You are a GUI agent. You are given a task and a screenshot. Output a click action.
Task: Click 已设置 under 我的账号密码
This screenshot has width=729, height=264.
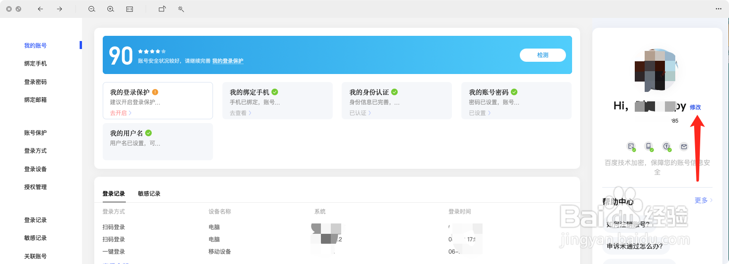point(480,113)
